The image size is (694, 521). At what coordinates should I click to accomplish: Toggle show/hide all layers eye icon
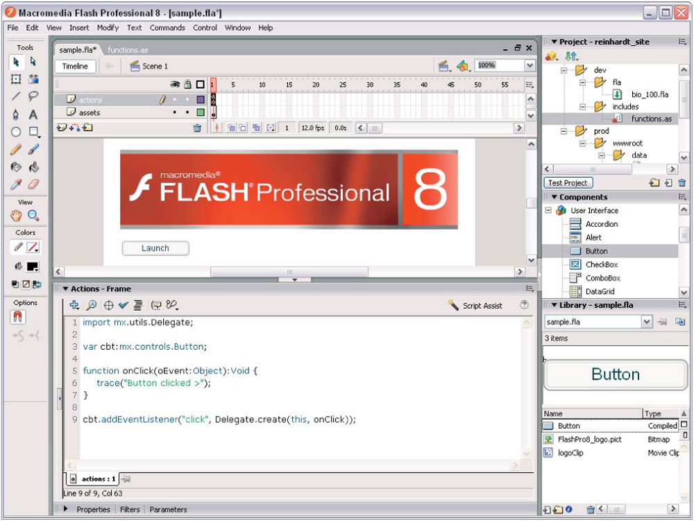(175, 85)
